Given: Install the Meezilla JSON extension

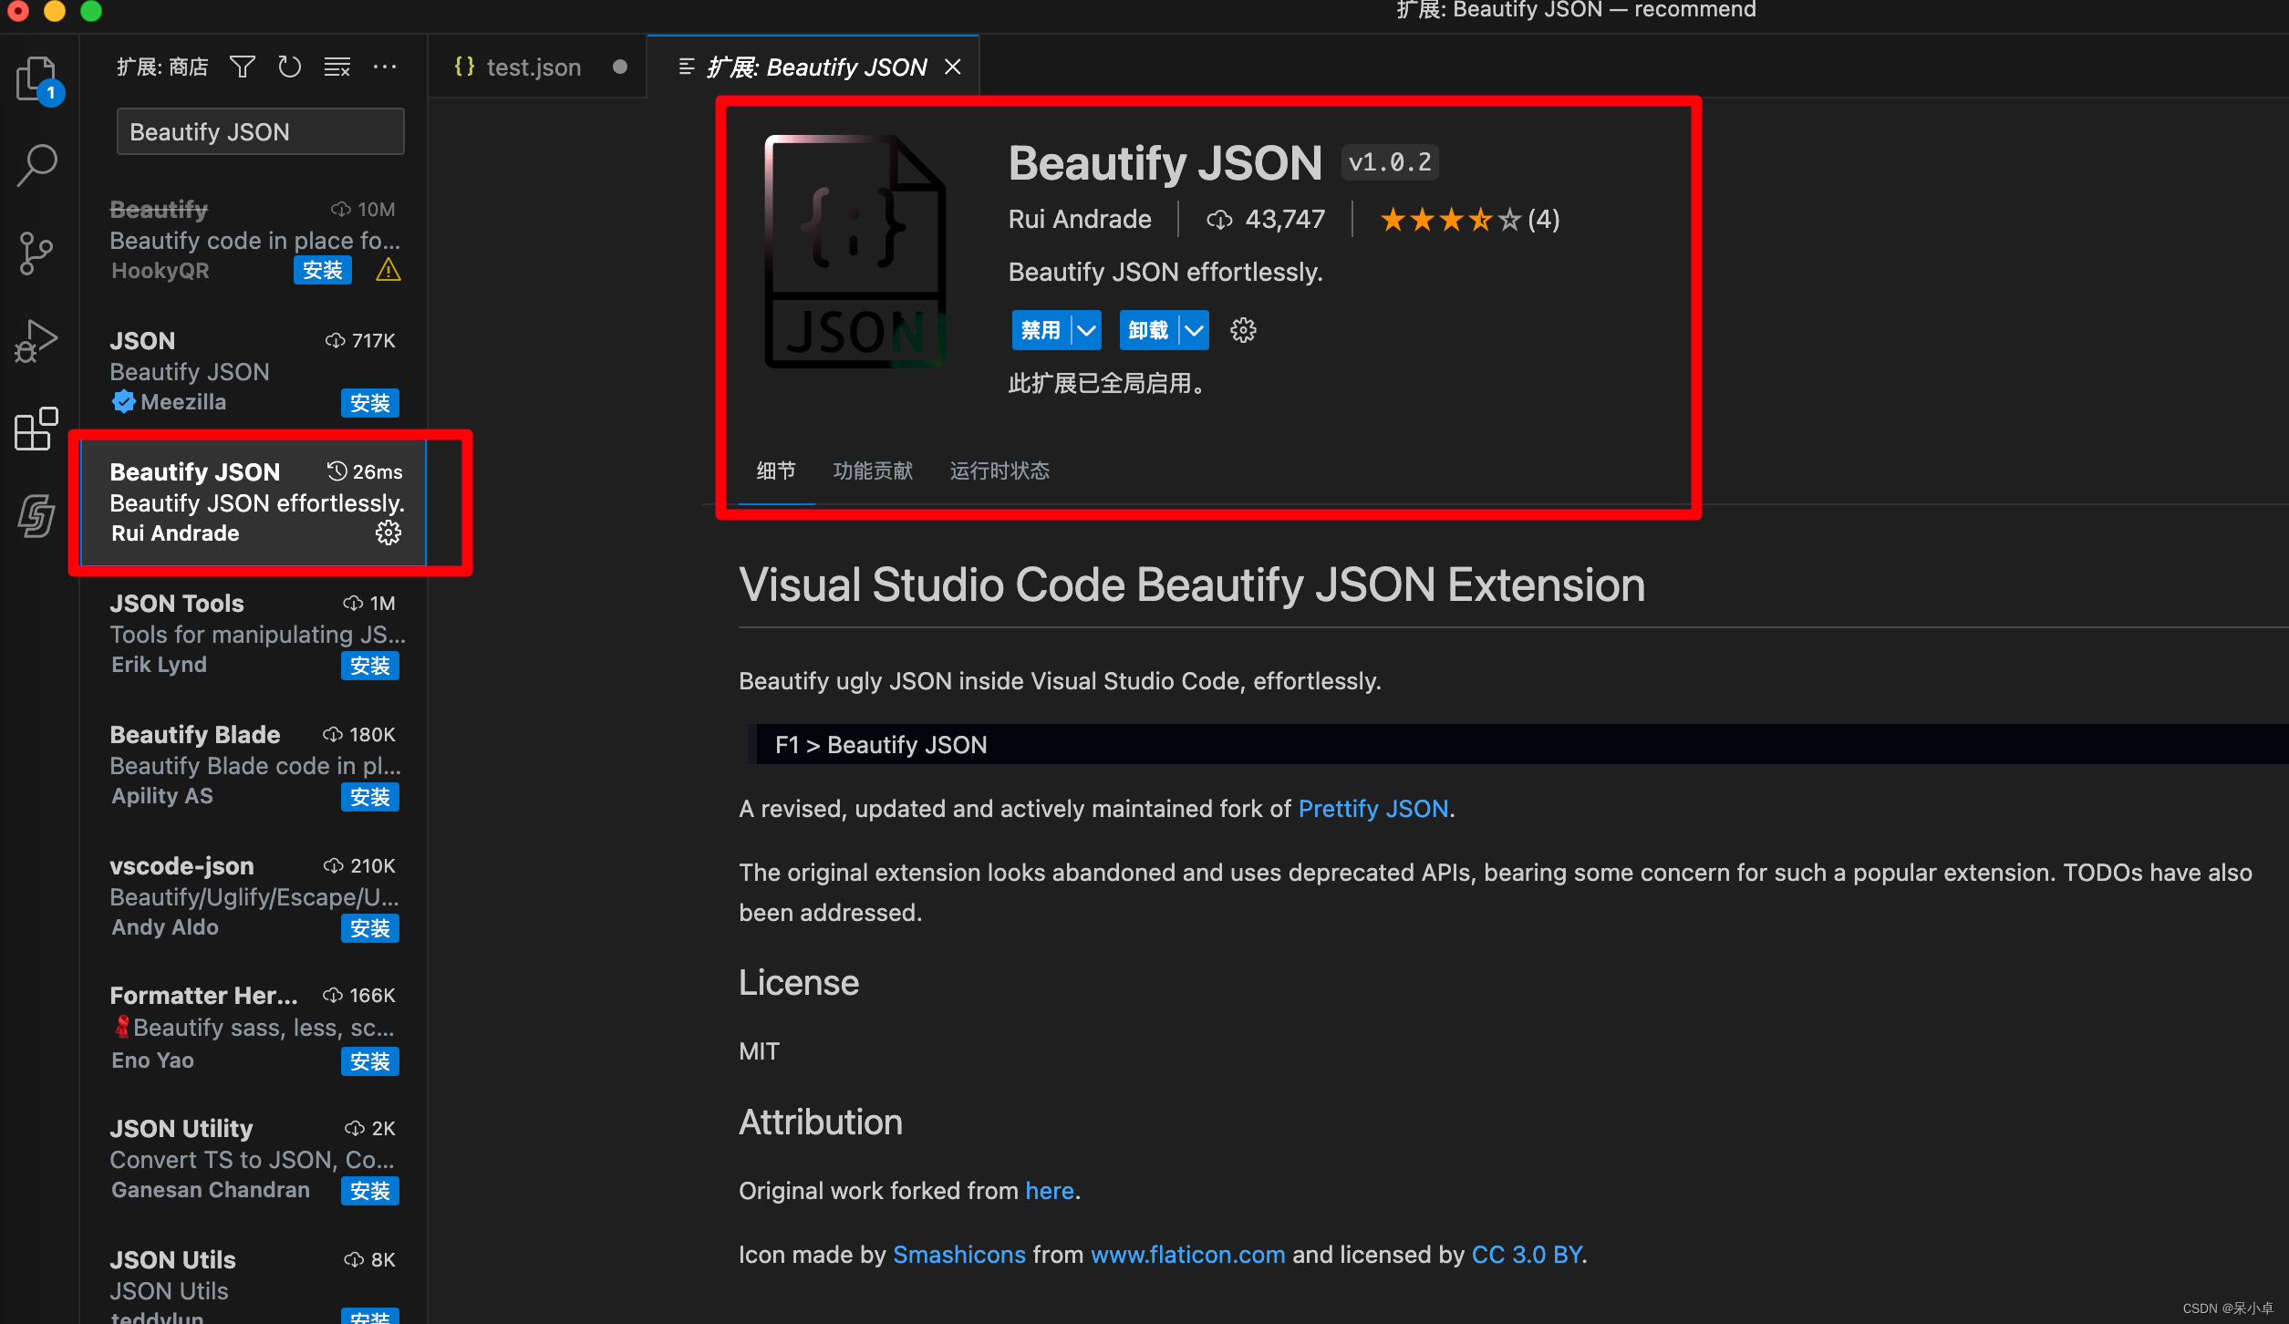Looking at the screenshot, I should coord(369,403).
